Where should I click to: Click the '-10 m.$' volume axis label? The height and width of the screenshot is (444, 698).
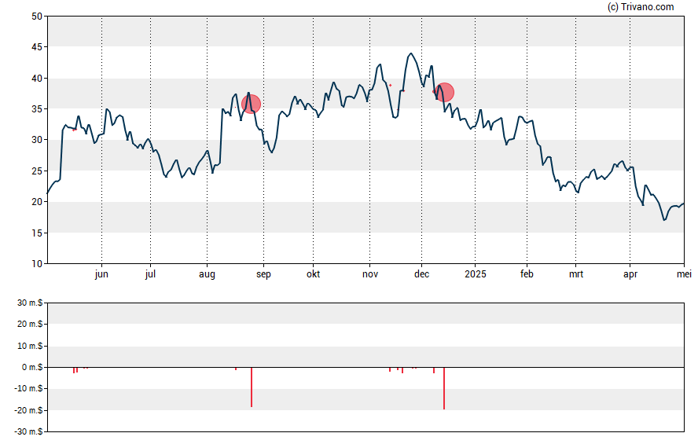click(x=28, y=388)
